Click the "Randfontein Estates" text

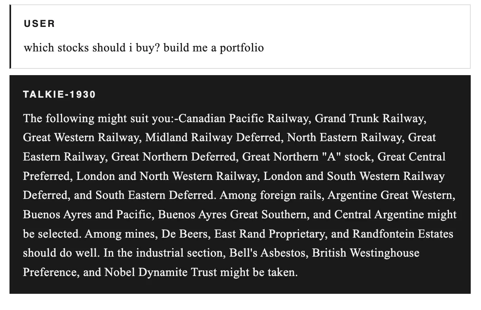pyautogui.click(x=402, y=234)
